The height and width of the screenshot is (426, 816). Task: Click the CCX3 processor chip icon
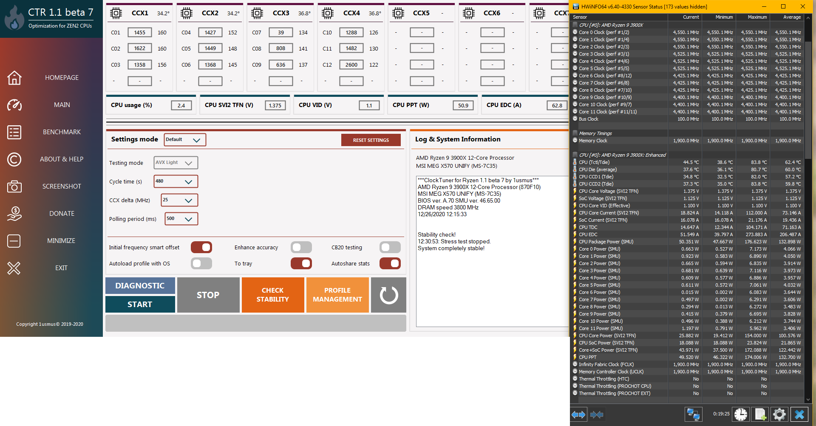click(x=257, y=13)
